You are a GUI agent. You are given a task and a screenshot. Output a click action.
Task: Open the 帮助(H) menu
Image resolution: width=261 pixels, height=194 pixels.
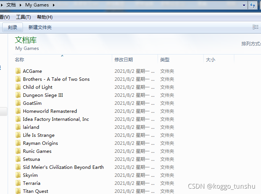coord(45,17)
